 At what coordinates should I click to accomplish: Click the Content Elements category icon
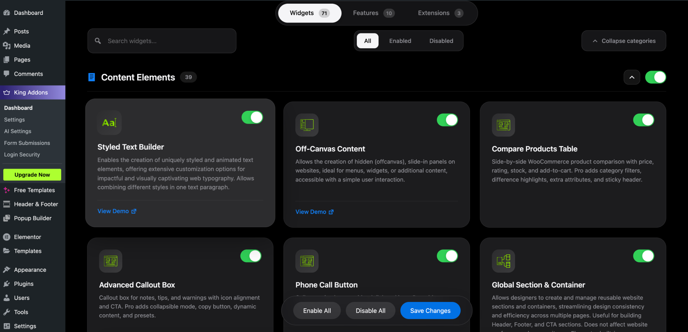coord(92,77)
